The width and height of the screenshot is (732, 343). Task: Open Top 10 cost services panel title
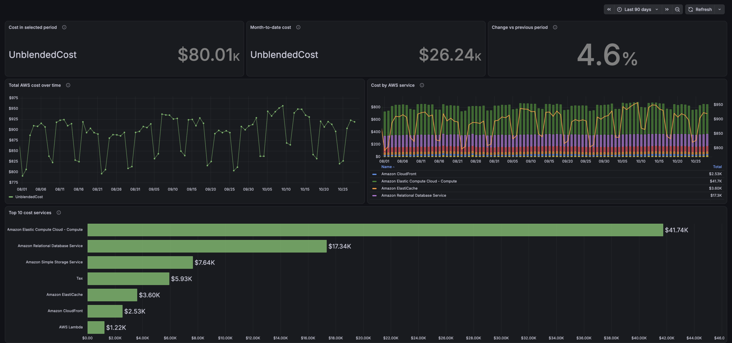[x=30, y=213]
